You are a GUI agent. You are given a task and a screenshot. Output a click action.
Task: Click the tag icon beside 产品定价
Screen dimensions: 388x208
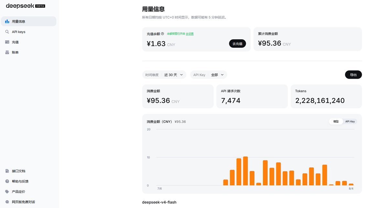tap(7, 192)
